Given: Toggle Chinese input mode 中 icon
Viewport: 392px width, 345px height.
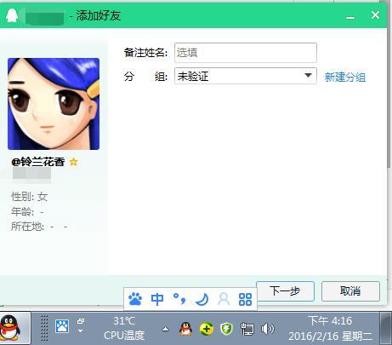Looking at the screenshot, I should point(157,299).
